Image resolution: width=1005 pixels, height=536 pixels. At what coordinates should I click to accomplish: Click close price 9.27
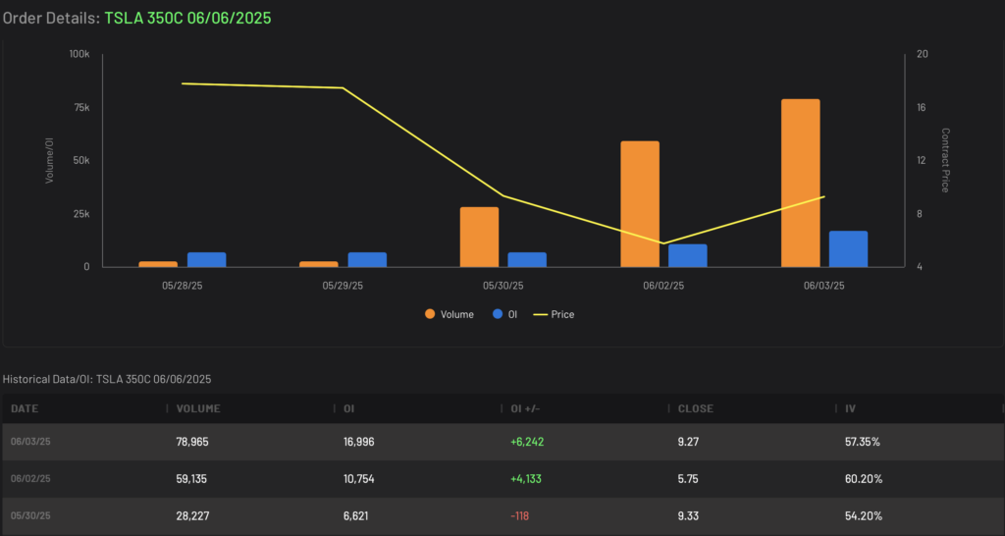pyautogui.click(x=688, y=442)
